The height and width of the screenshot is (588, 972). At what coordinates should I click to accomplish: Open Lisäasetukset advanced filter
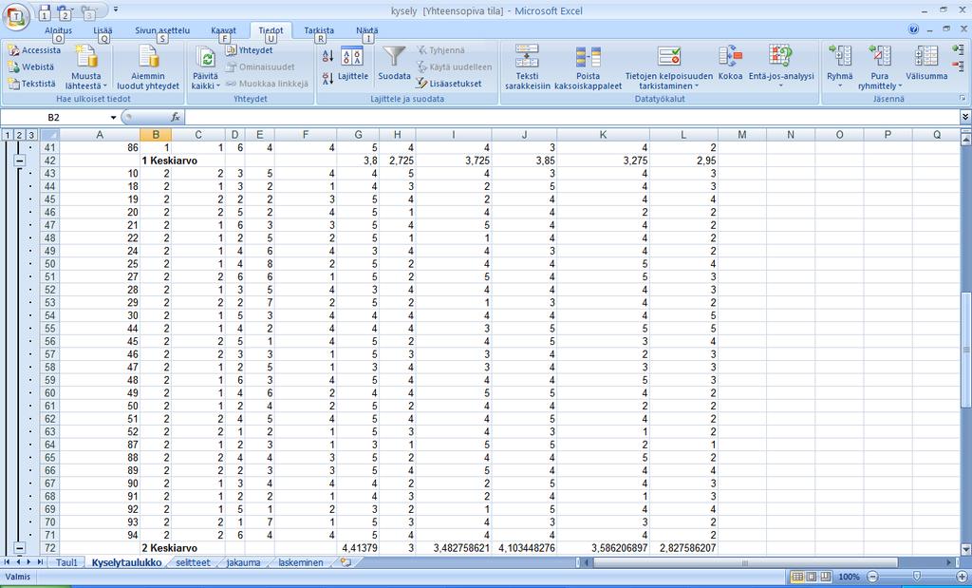pyautogui.click(x=449, y=83)
